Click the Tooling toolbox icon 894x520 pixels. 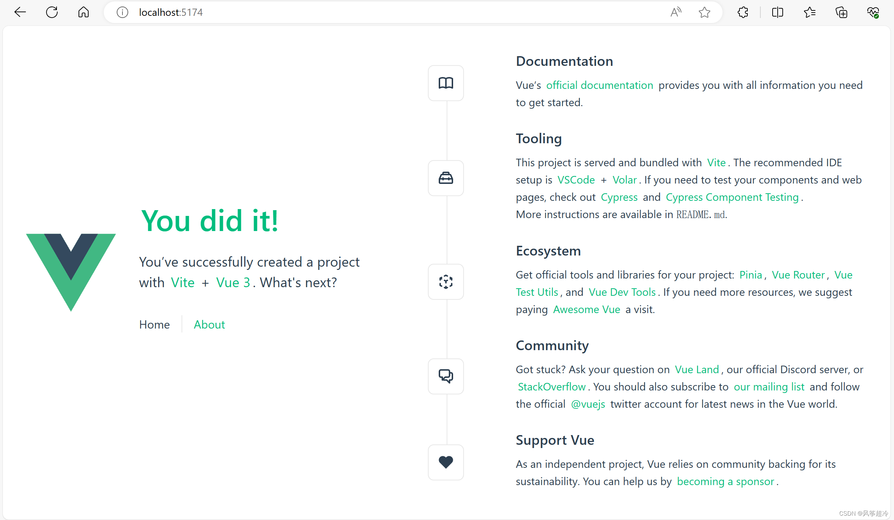[446, 178]
